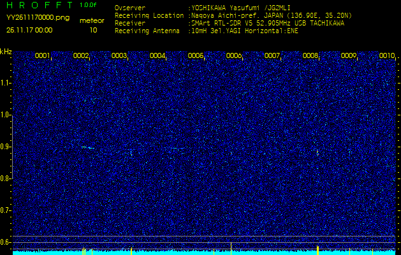Click the meteor count value 10

93,30
